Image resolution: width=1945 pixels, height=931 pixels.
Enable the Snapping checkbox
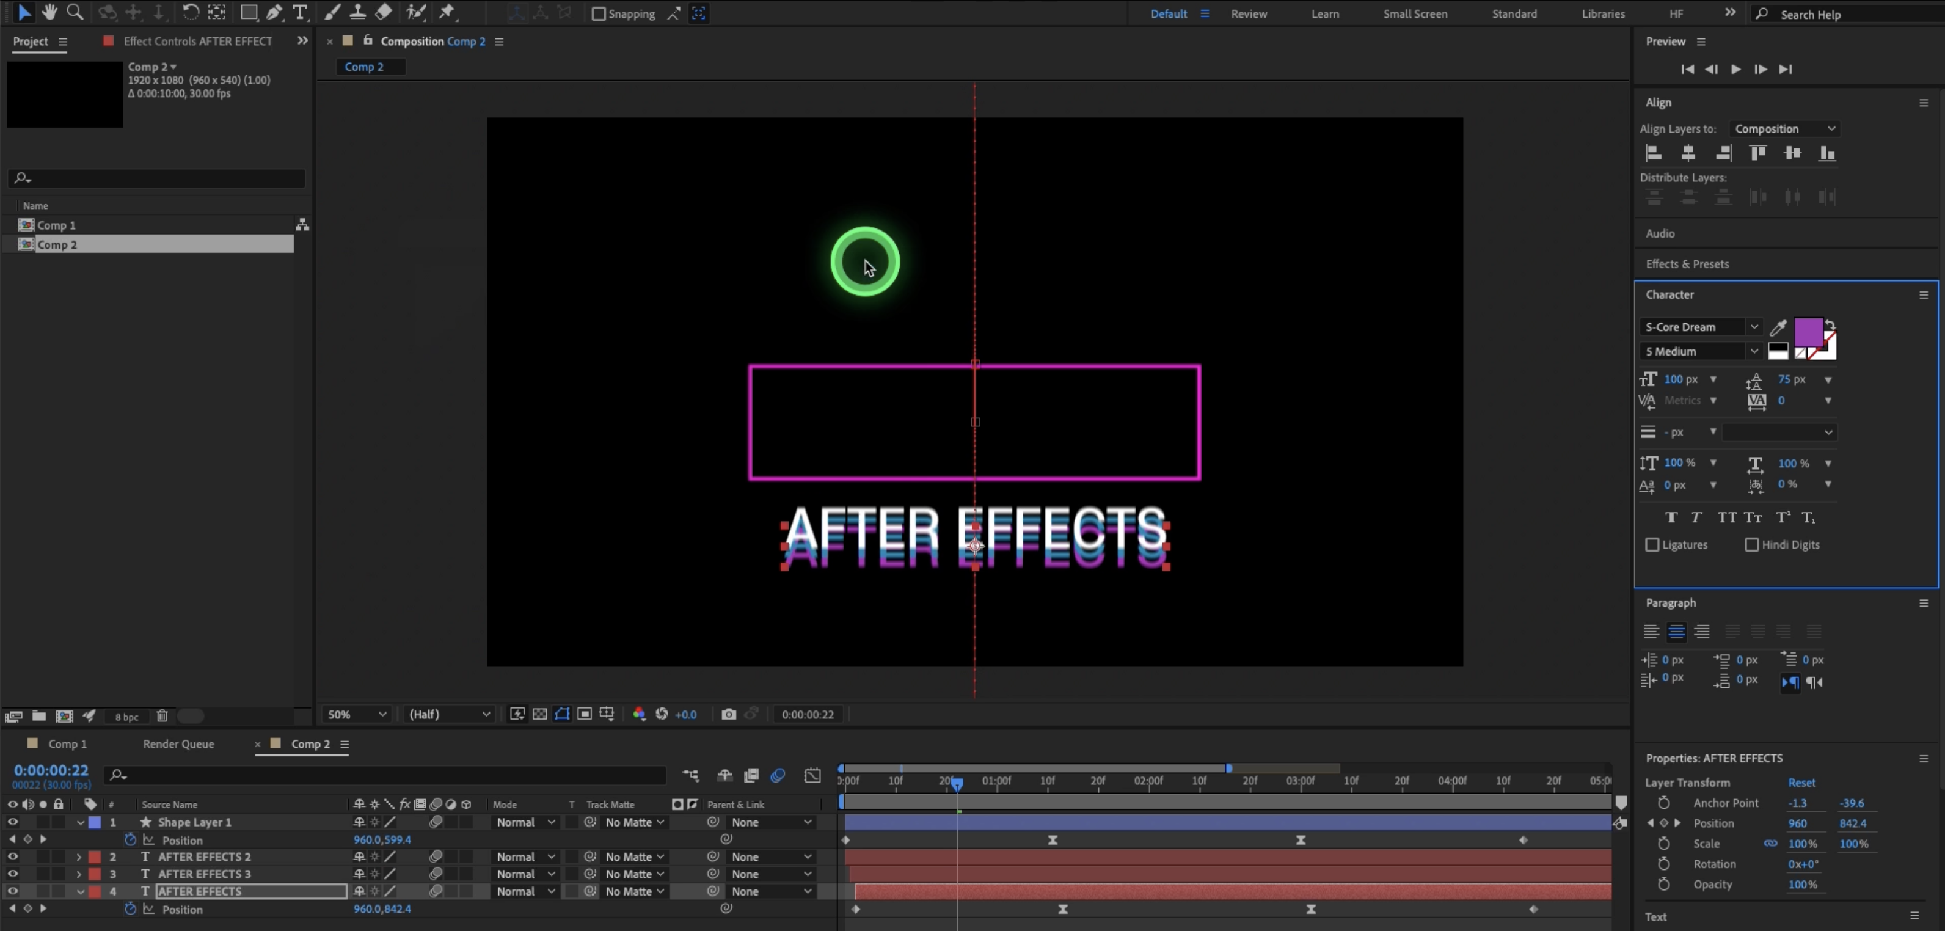click(599, 13)
